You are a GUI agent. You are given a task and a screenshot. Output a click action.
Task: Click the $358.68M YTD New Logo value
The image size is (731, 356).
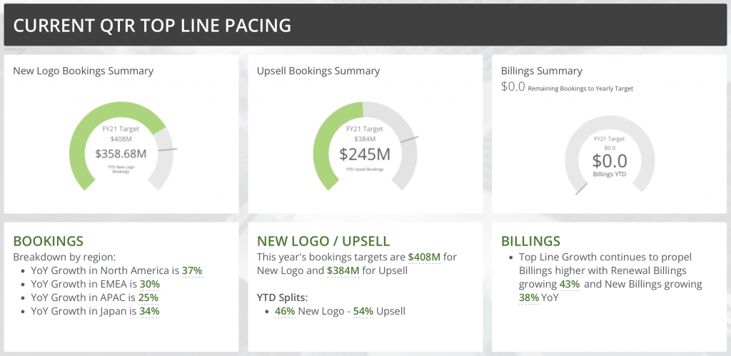pos(121,154)
